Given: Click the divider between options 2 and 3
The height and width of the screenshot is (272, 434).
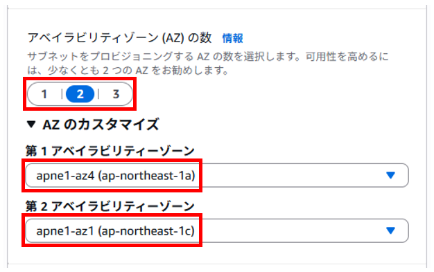Looking at the screenshot, I should [98, 94].
